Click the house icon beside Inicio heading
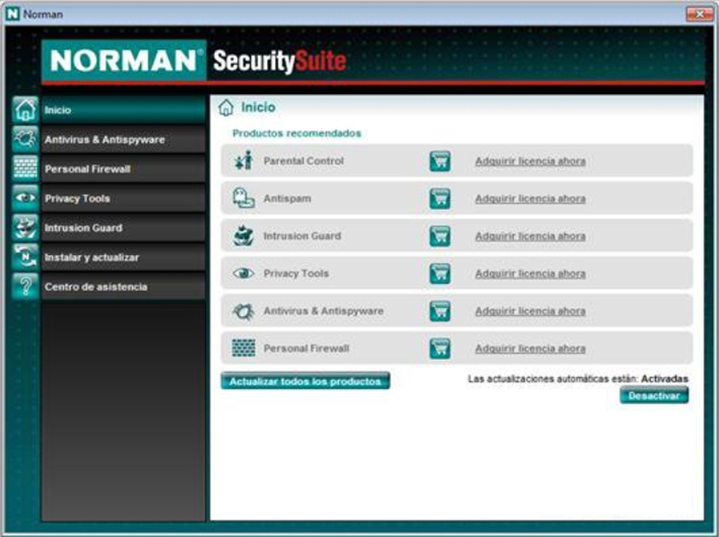Screen dimensions: 719x537 [226, 107]
